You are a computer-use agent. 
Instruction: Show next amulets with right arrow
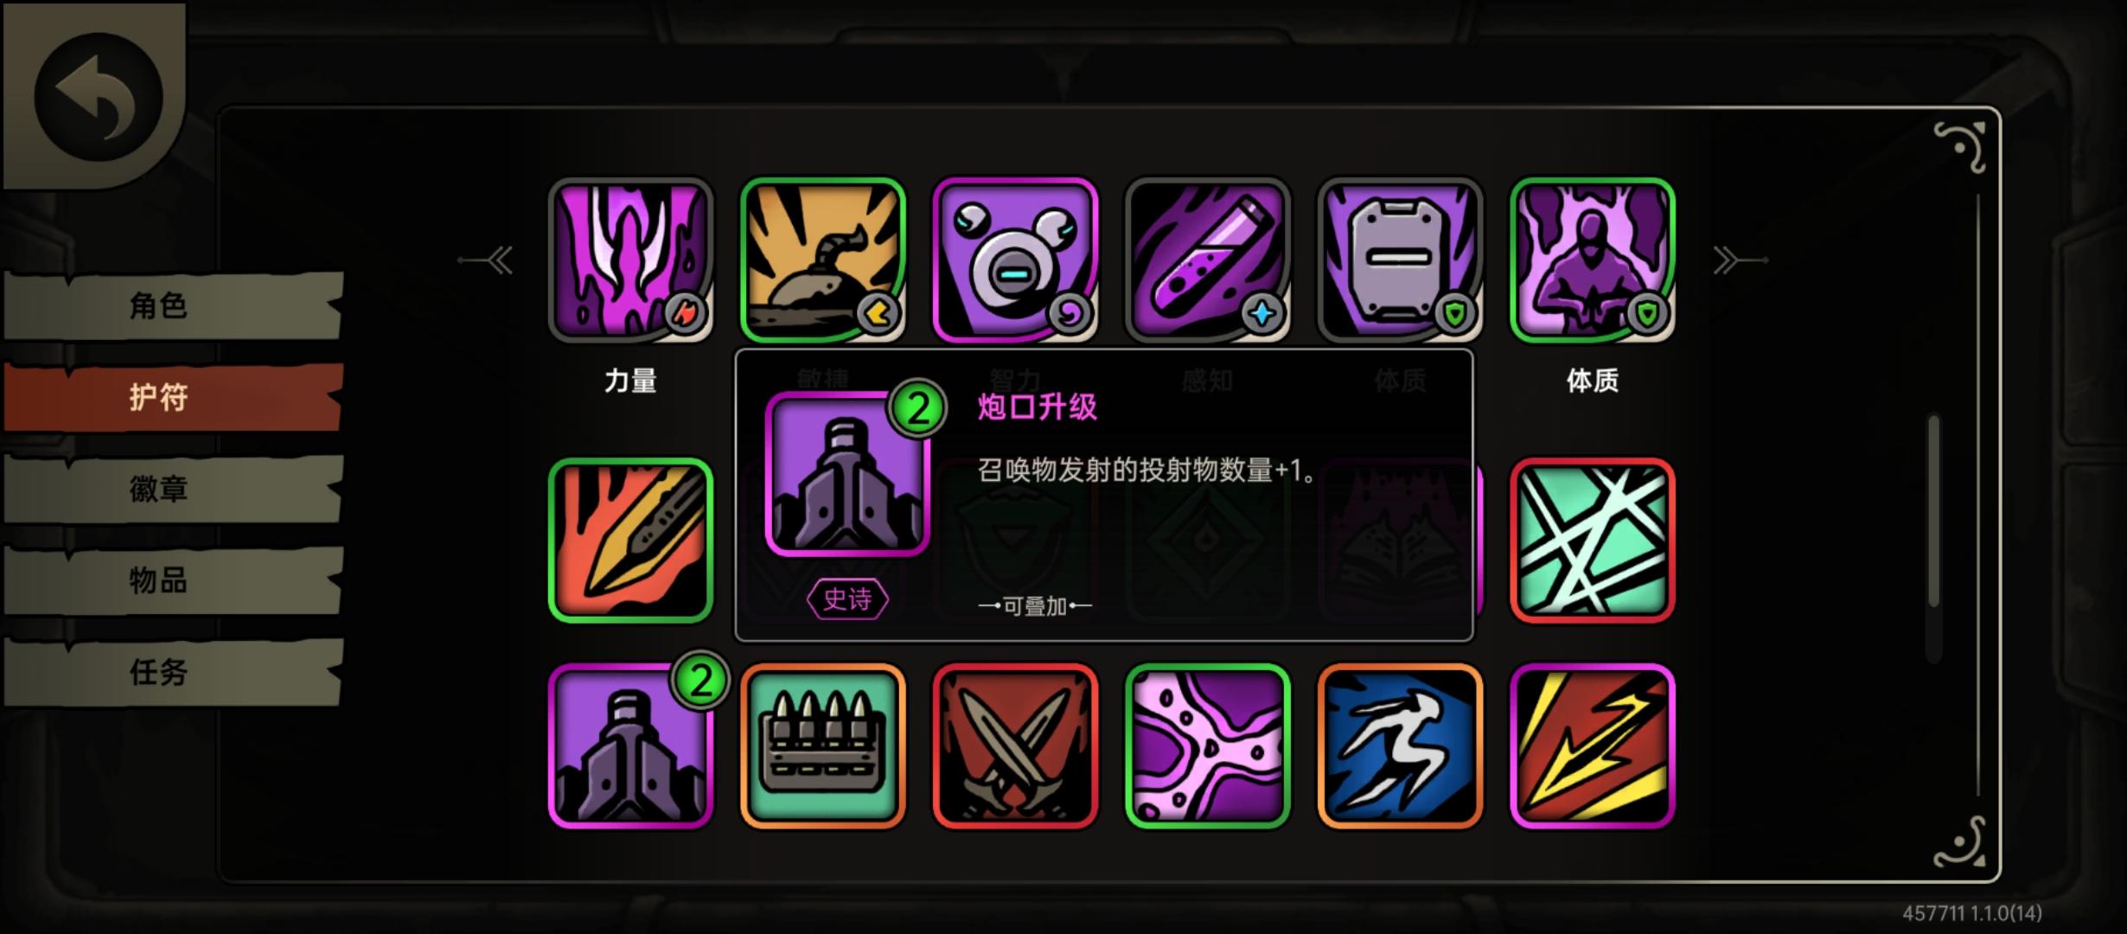(x=1740, y=259)
